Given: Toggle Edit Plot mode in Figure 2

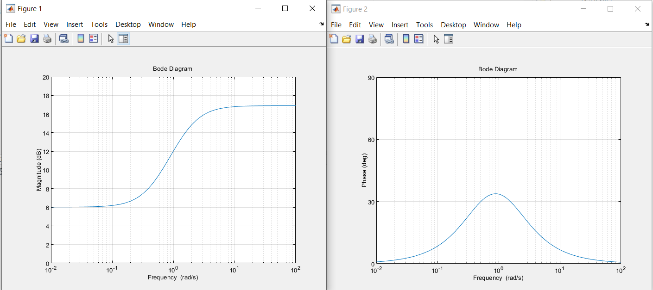Looking at the screenshot, I should tap(436, 39).
